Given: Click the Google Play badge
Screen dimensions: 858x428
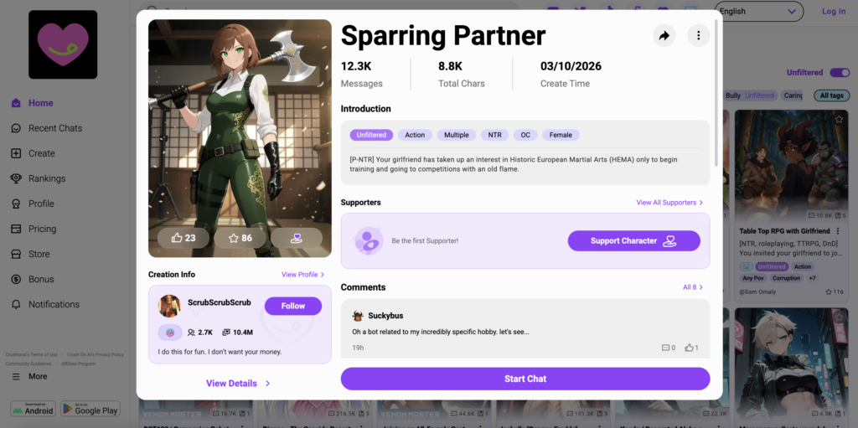Looking at the screenshot, I should click(x=90, y=409).
